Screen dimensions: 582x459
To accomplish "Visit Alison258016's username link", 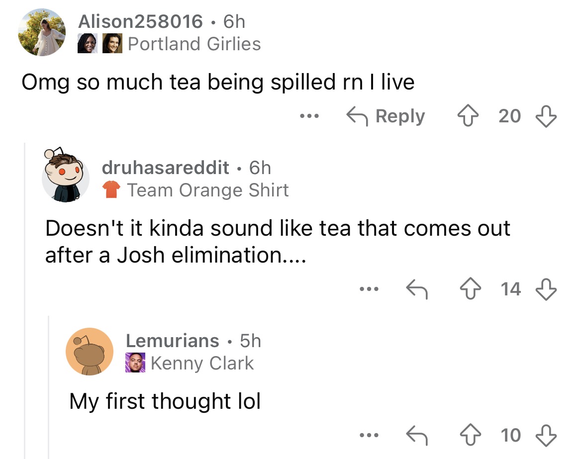I will (x=140, y=21).
